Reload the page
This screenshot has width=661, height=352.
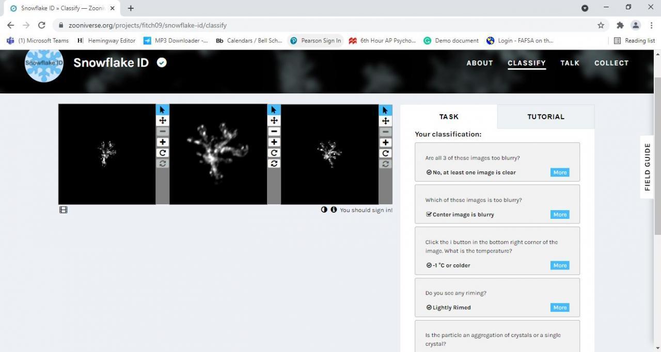pos(42,25)
